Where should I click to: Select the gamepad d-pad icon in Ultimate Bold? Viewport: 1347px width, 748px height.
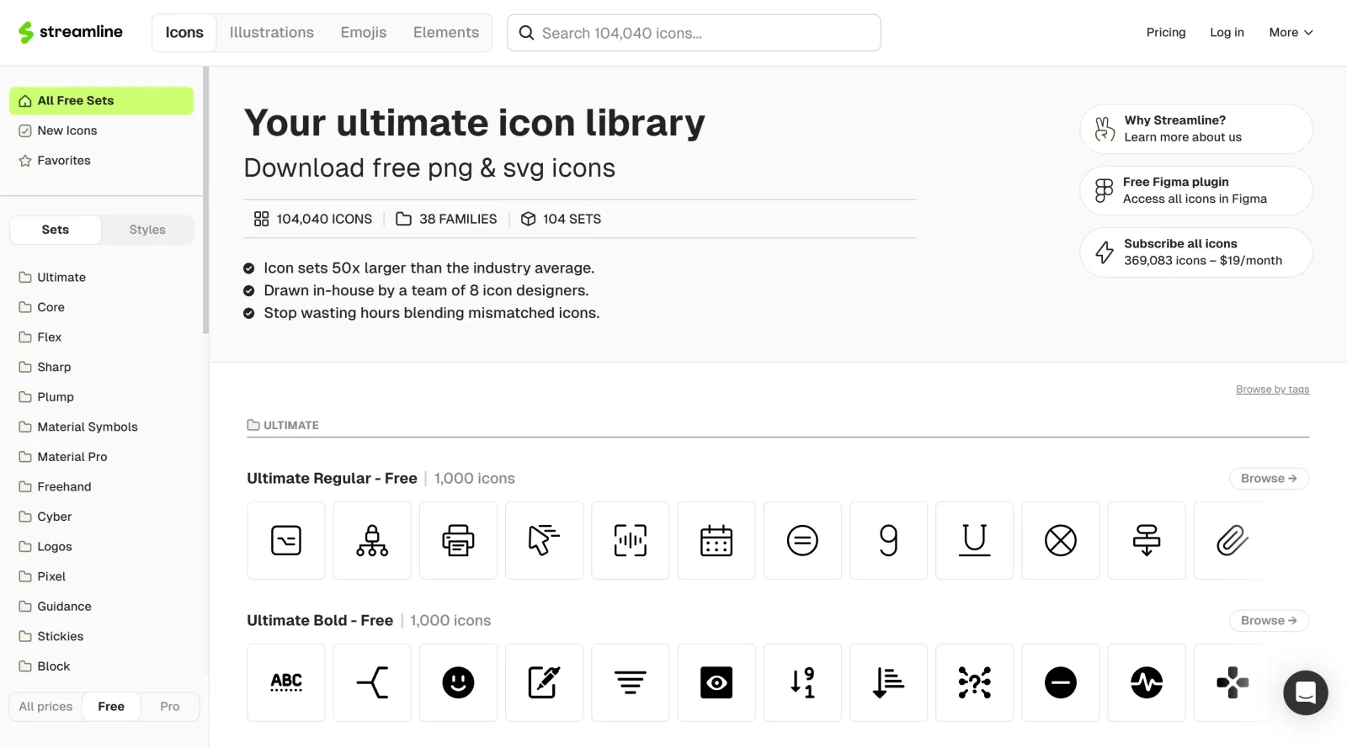(x=1233, y=682)
